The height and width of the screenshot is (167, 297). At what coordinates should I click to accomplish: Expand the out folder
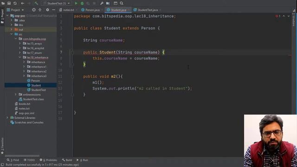pyautogui.click(x=12, y=30)
